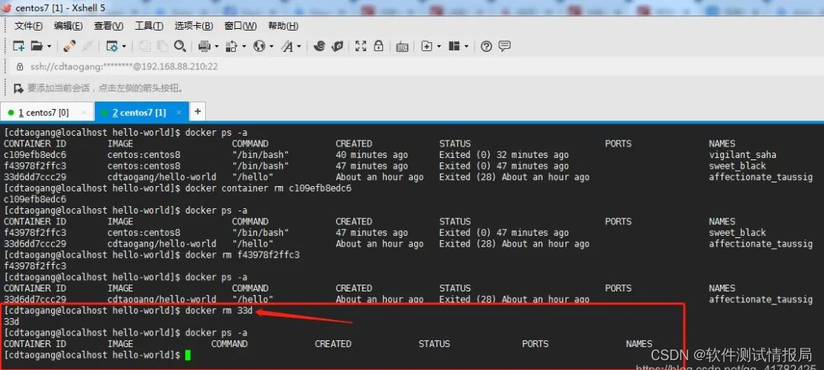Click the 'docker rm 33d' command text
824x370 pixels.
(x=219, y=310)
